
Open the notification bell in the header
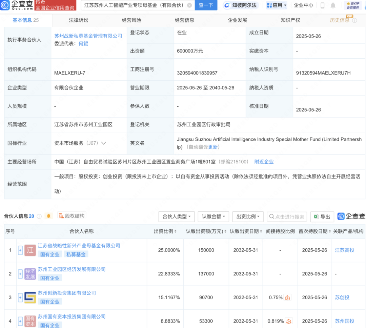[x=333, y=5]
